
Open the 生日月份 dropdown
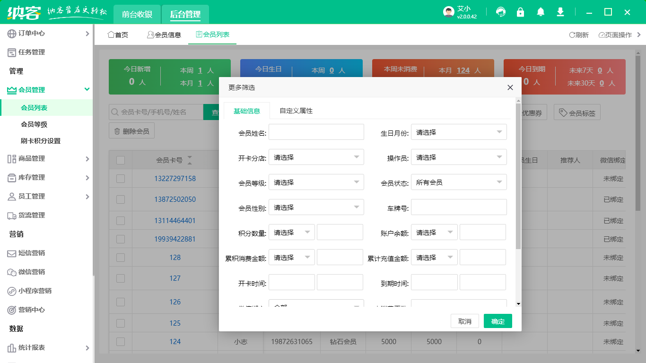click(x=459, y=132)
